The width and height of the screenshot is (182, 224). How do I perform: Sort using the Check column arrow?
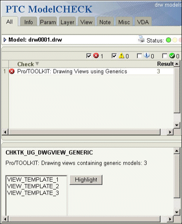point(37,63)
